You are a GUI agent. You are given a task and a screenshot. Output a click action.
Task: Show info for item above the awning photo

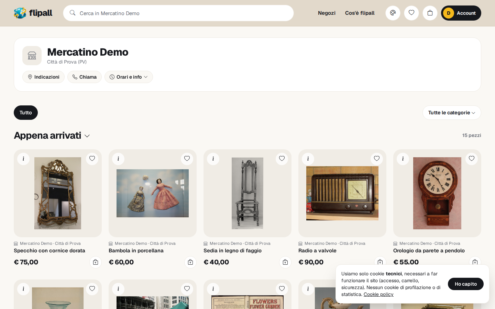pos(118,289)
